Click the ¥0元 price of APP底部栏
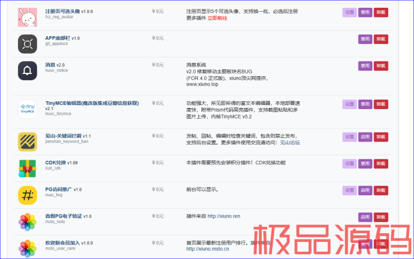Screen dimensions: 414x259 point(158,38)
